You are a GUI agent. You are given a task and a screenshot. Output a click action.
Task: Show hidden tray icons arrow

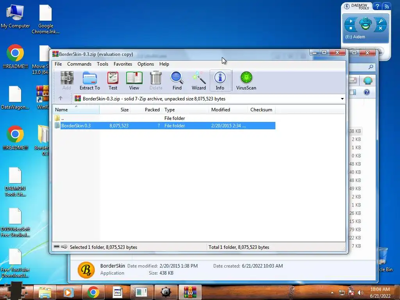point(332,293)
